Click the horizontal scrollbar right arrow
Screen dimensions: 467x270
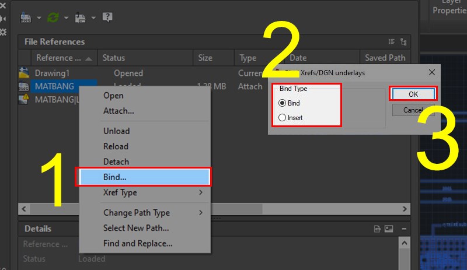(x=405, y=209)
